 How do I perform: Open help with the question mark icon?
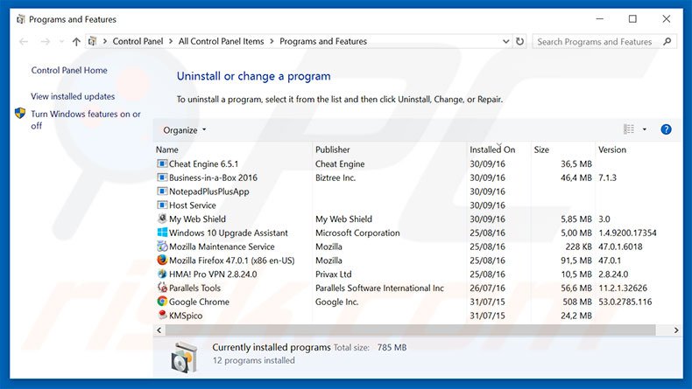(x=666, y=129)
